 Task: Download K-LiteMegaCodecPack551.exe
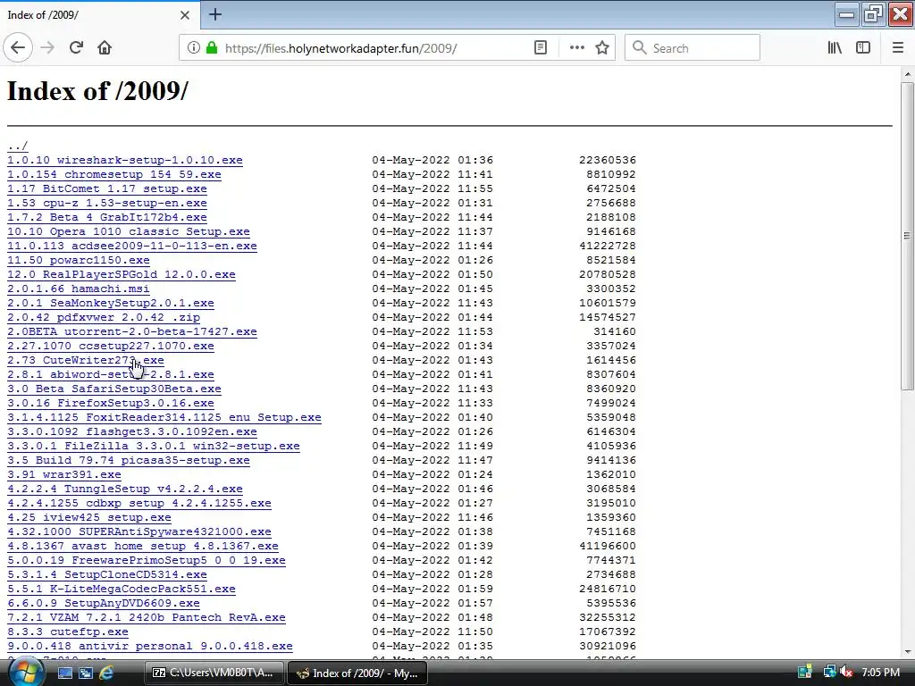(122, 589)
